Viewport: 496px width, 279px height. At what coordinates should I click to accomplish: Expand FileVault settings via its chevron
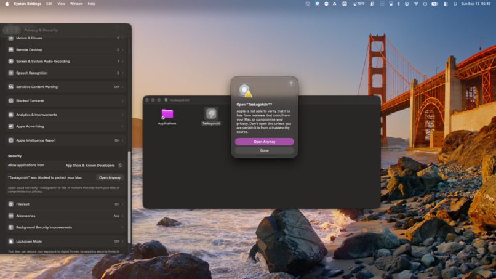click(x=122, y=204)
